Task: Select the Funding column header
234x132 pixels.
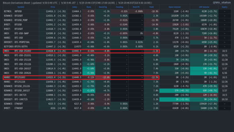Action: coord(120,7)
